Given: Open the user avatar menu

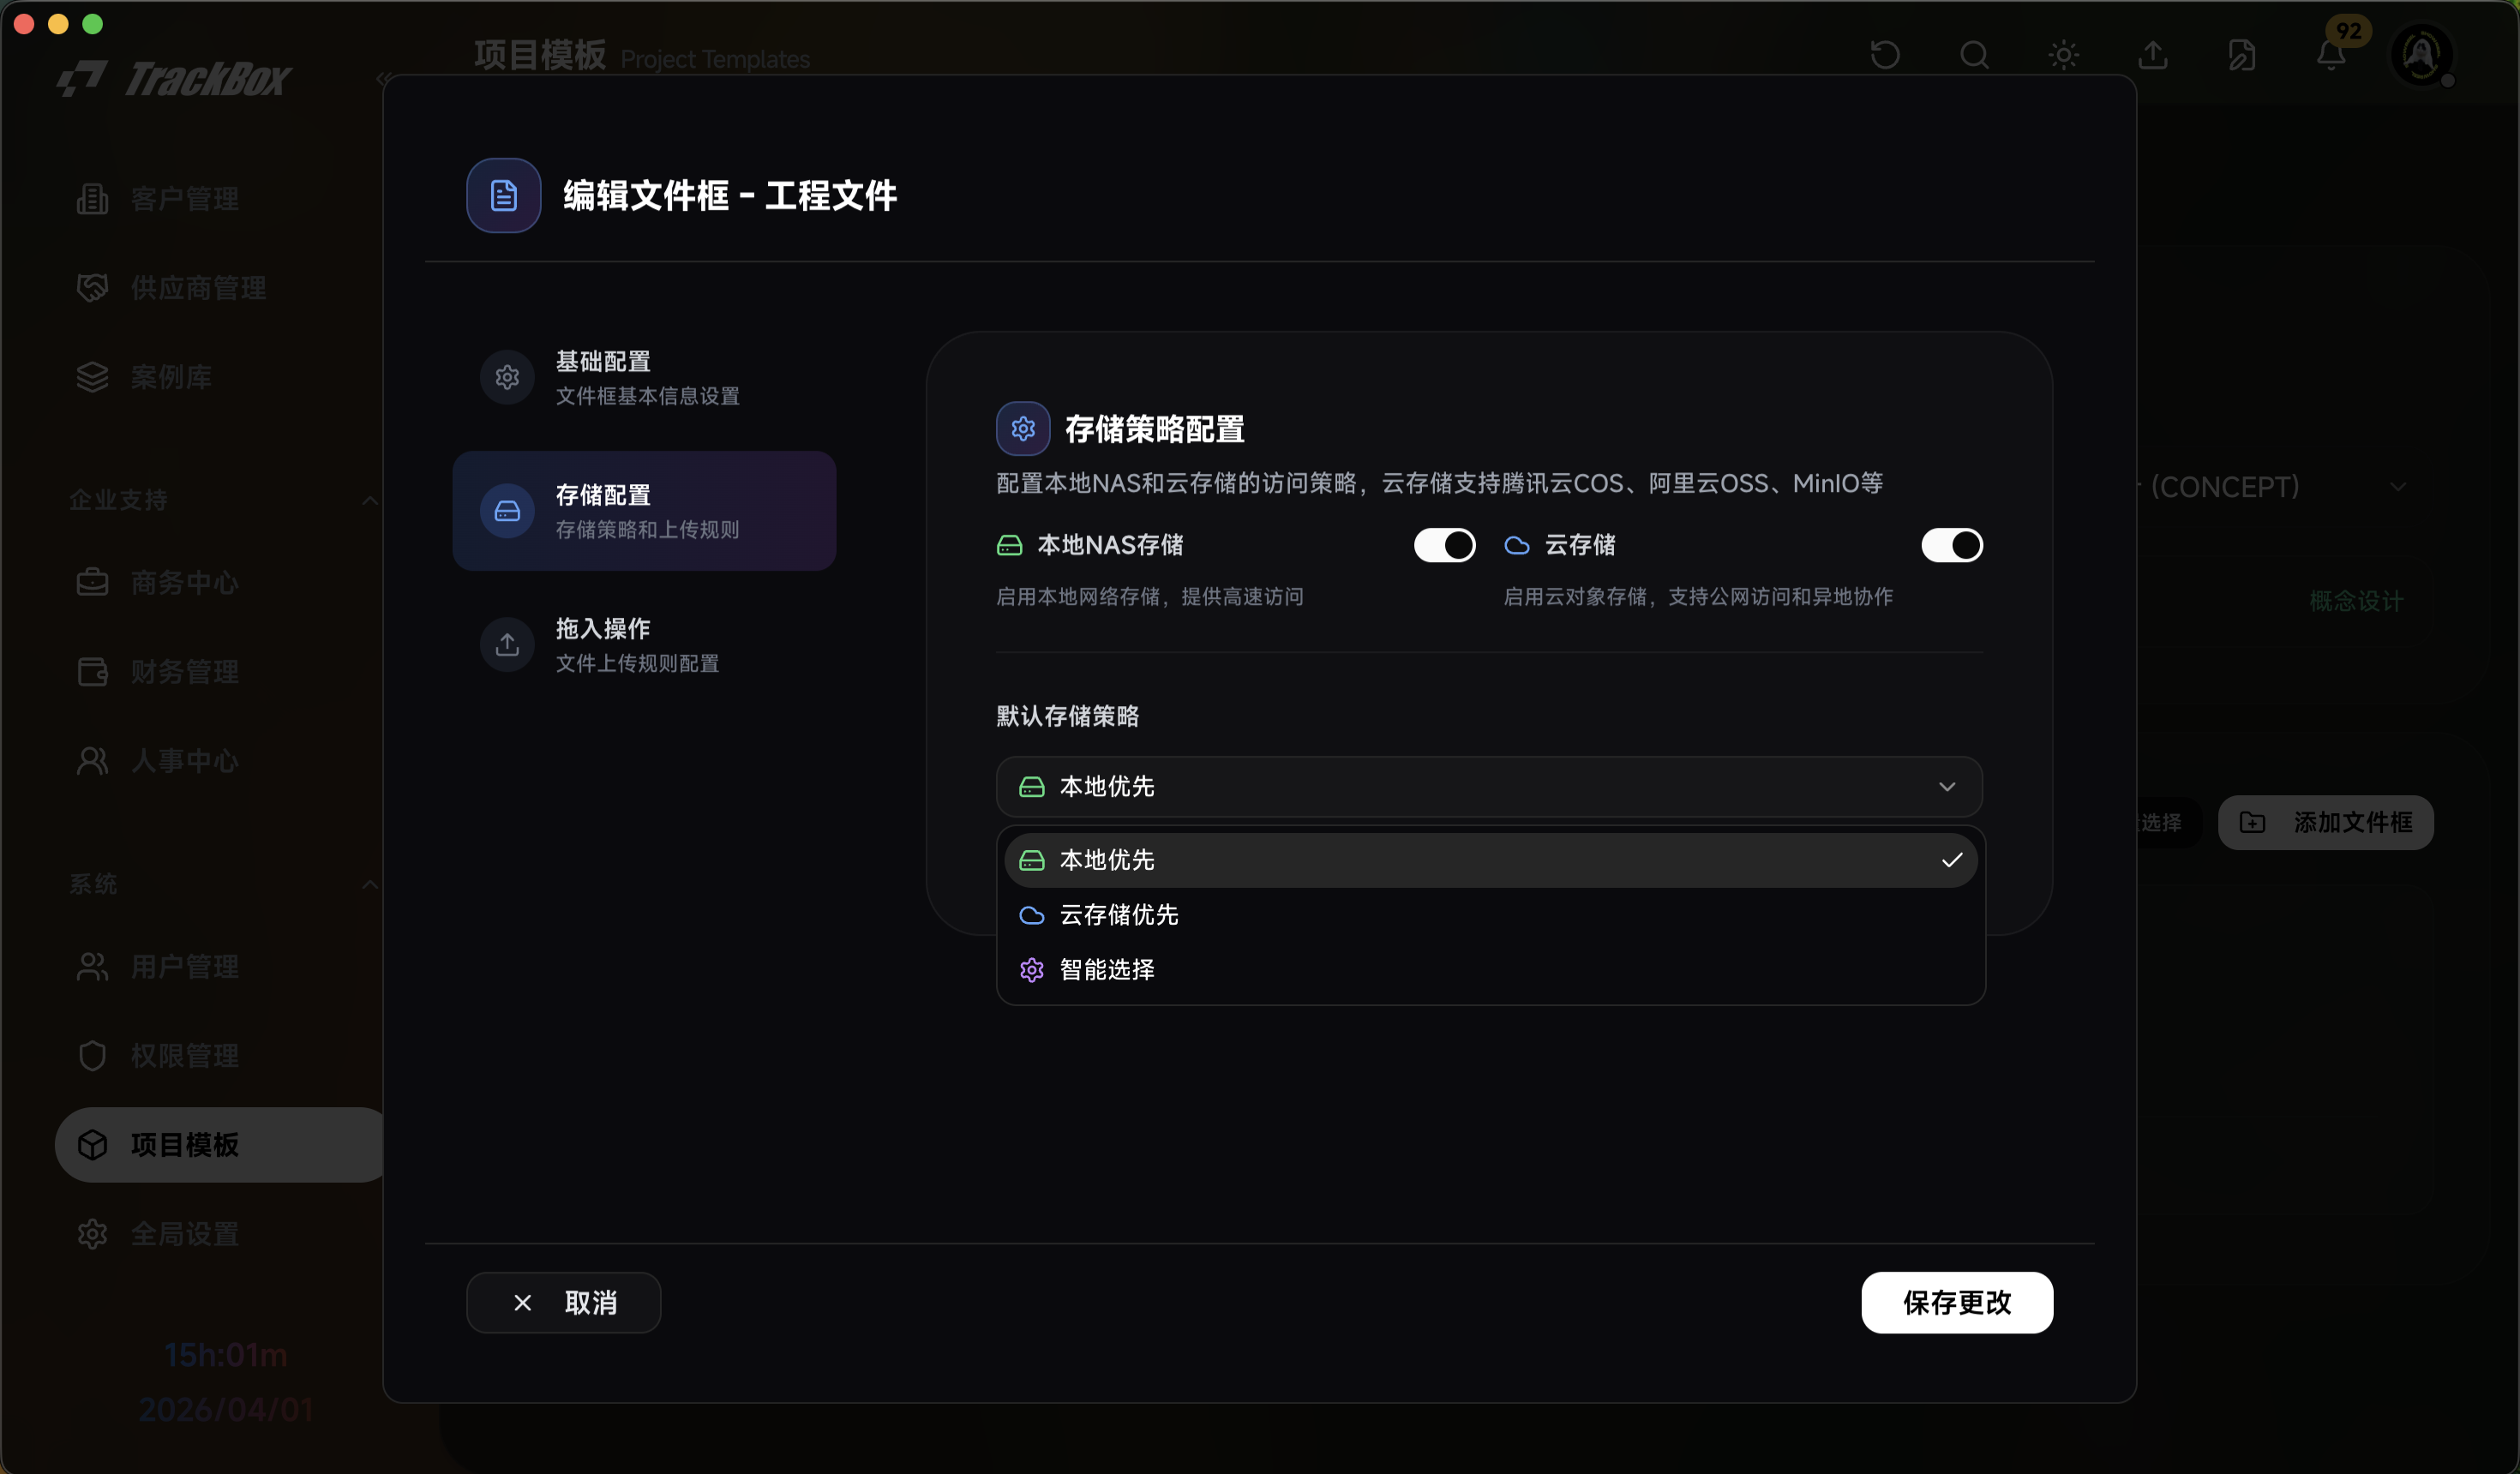Looking at the screenshot, I should 2421,55.
